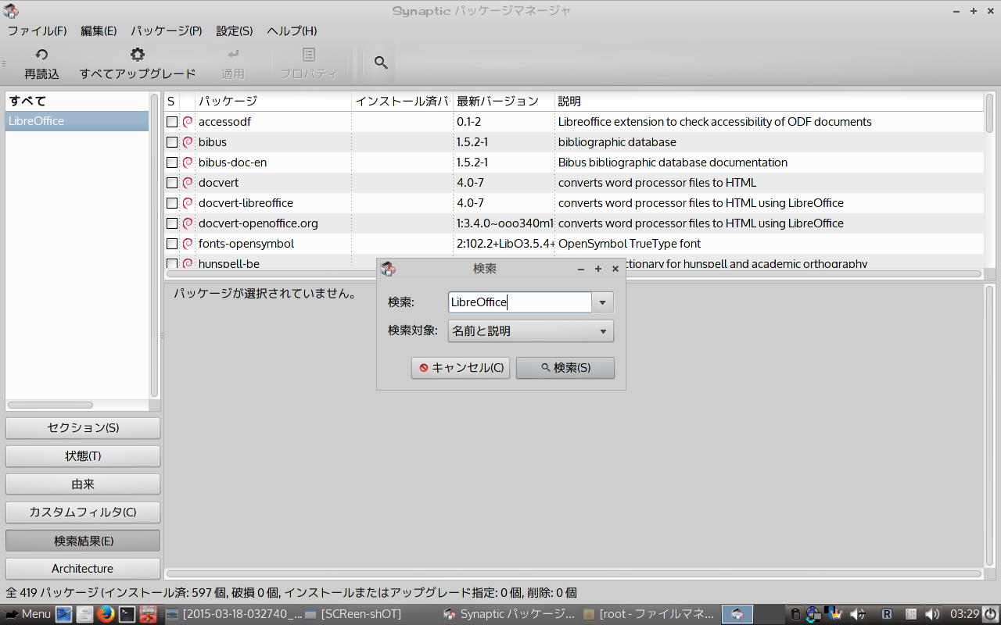Screen dimensions: 1001x625
Task: Click the R icon in system tray
Action: coord(887,614)
